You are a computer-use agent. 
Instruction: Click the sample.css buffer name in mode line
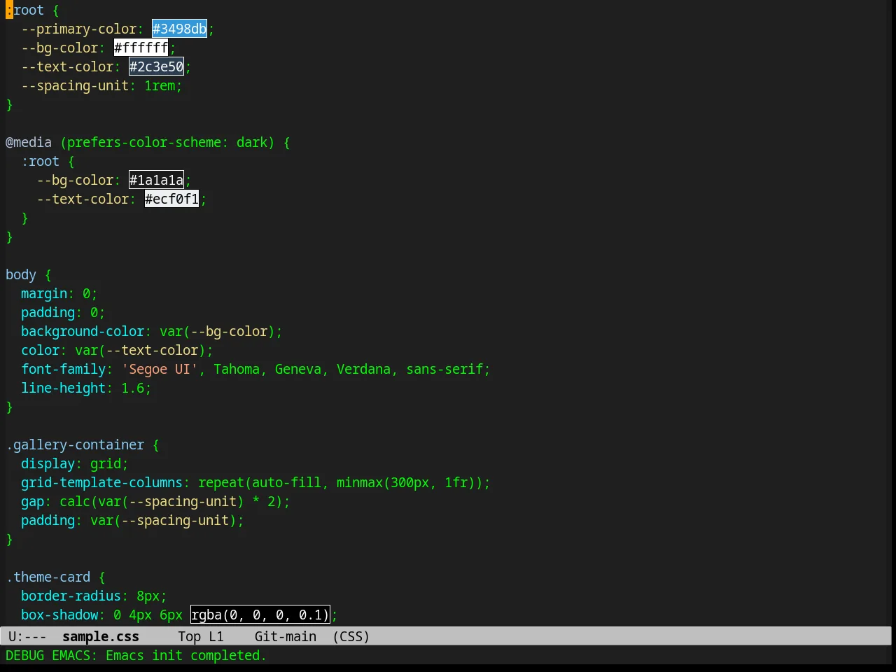101,636
